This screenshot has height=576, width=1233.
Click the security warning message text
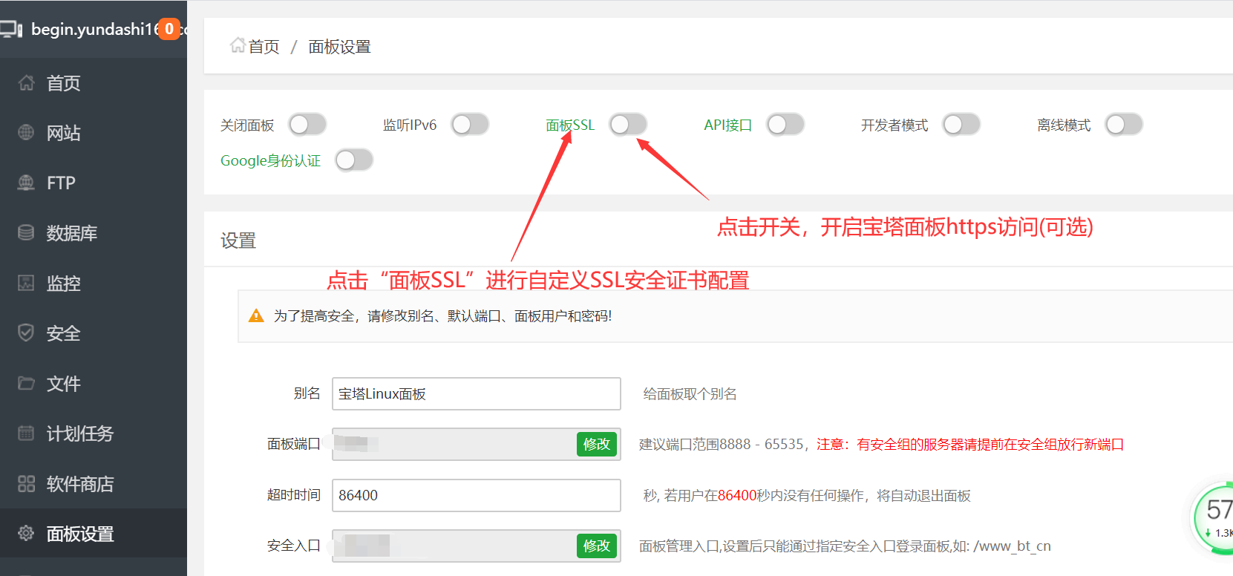(443, 315)
